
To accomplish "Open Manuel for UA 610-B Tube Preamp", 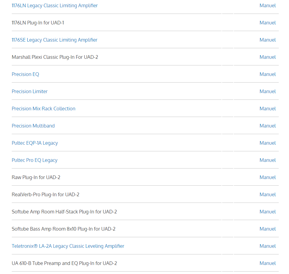I will pyautogui.click(x=268, y=263).
